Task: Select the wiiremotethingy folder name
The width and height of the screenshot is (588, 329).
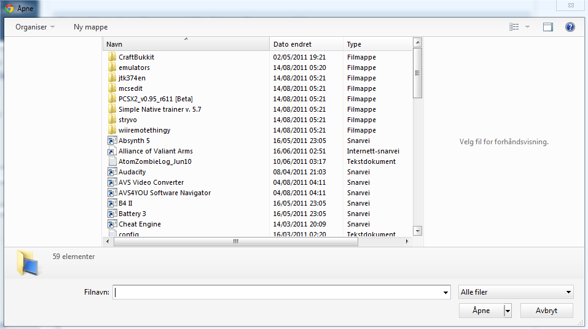Action: point(144,130)
